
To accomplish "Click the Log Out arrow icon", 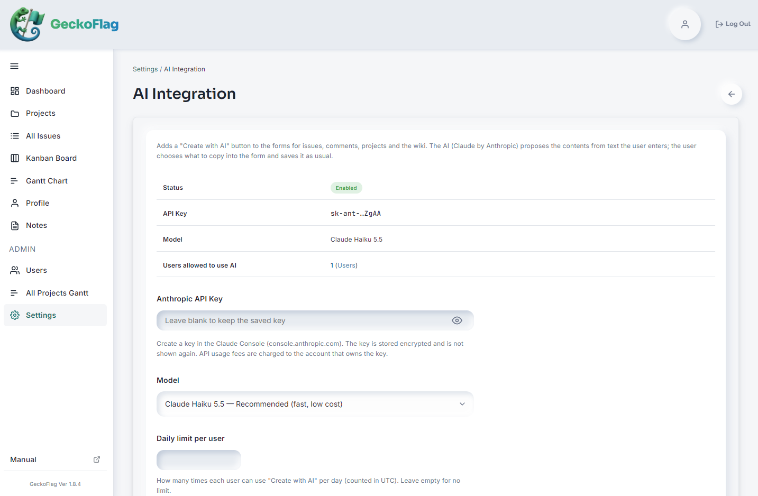I will (x=719, y=24).
